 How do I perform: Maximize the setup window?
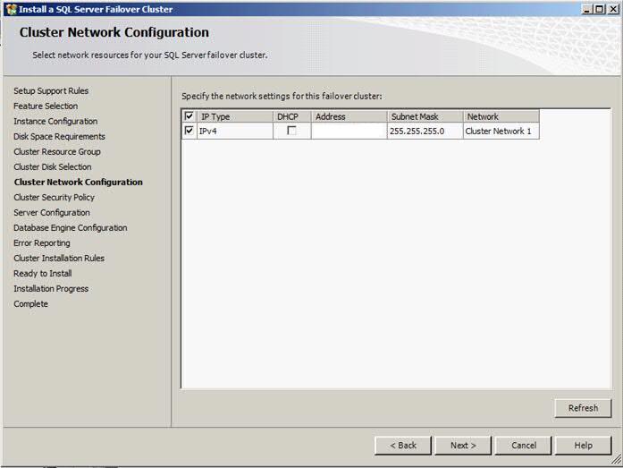600,9
